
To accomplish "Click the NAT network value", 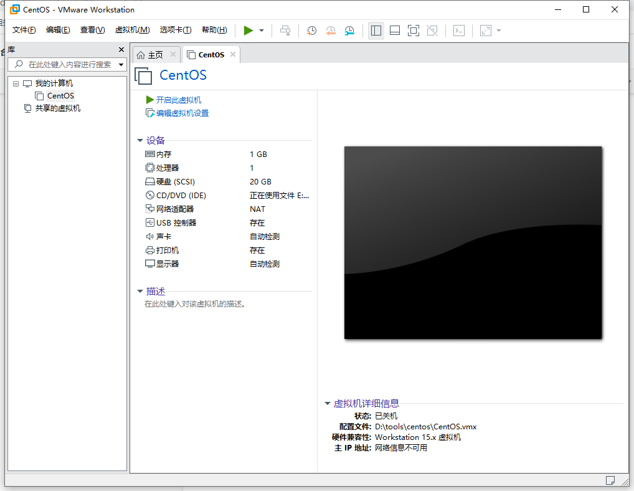I will coord(258,209).
